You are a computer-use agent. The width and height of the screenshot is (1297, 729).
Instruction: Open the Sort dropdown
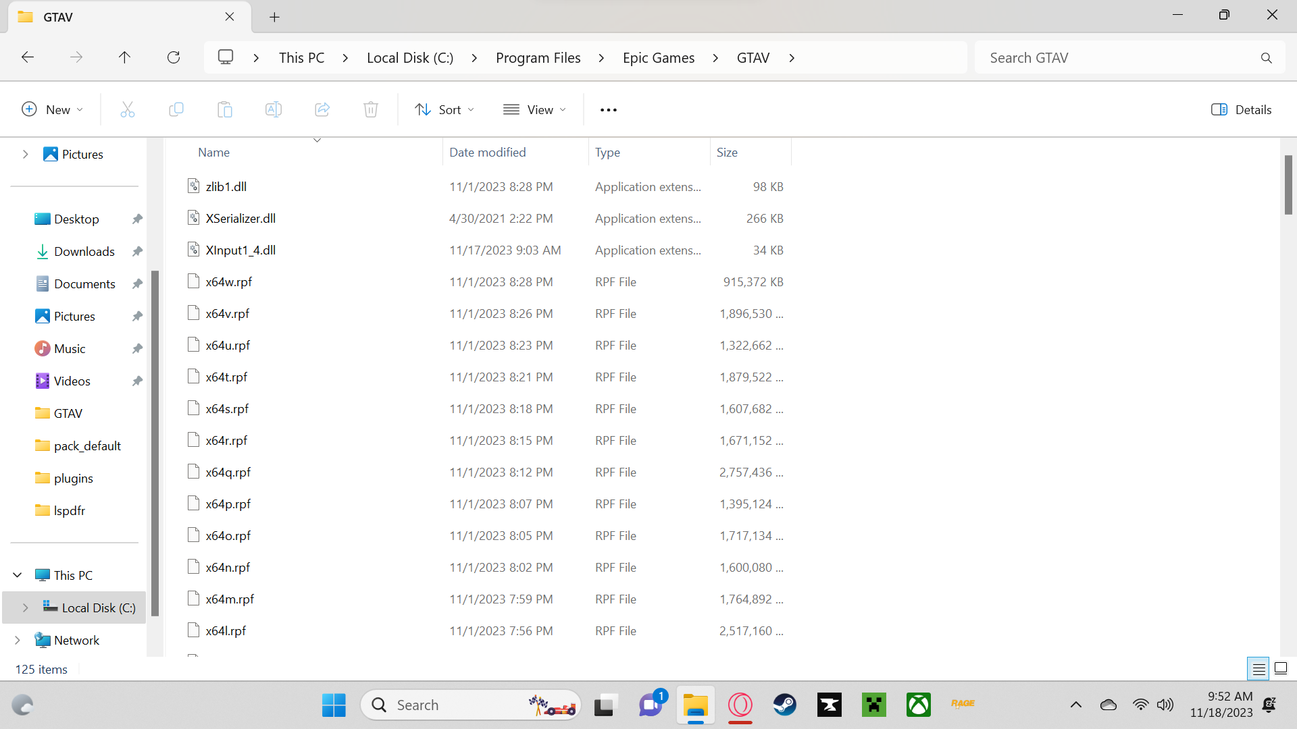444,109
